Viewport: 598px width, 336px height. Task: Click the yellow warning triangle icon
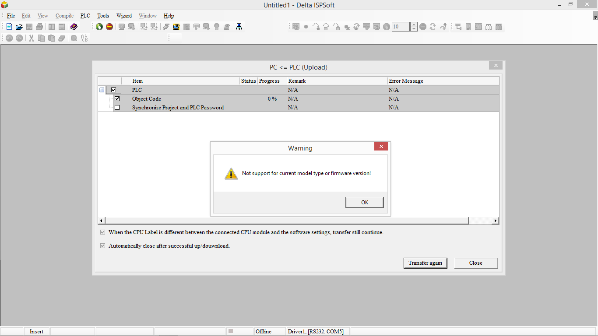[x=231, y=174]
